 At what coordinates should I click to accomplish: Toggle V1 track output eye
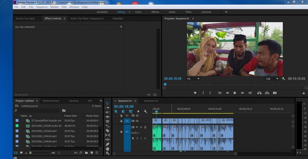137,121
